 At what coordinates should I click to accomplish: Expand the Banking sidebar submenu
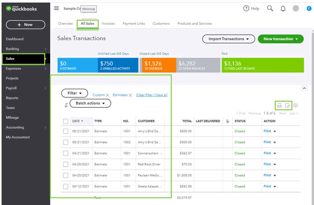point(46,49)
